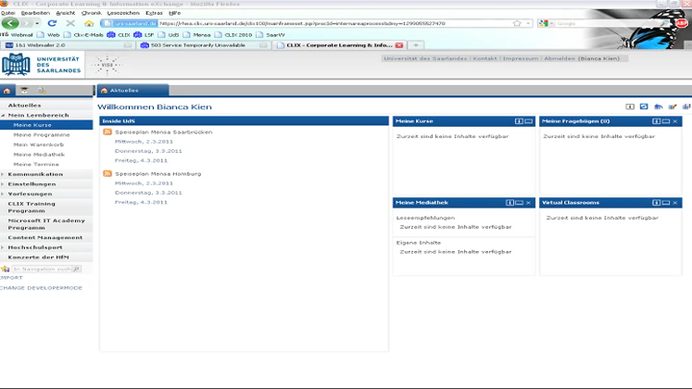Close the Meine Fragebögen panel
Screen dimensions: 692x389
[675, 121]
